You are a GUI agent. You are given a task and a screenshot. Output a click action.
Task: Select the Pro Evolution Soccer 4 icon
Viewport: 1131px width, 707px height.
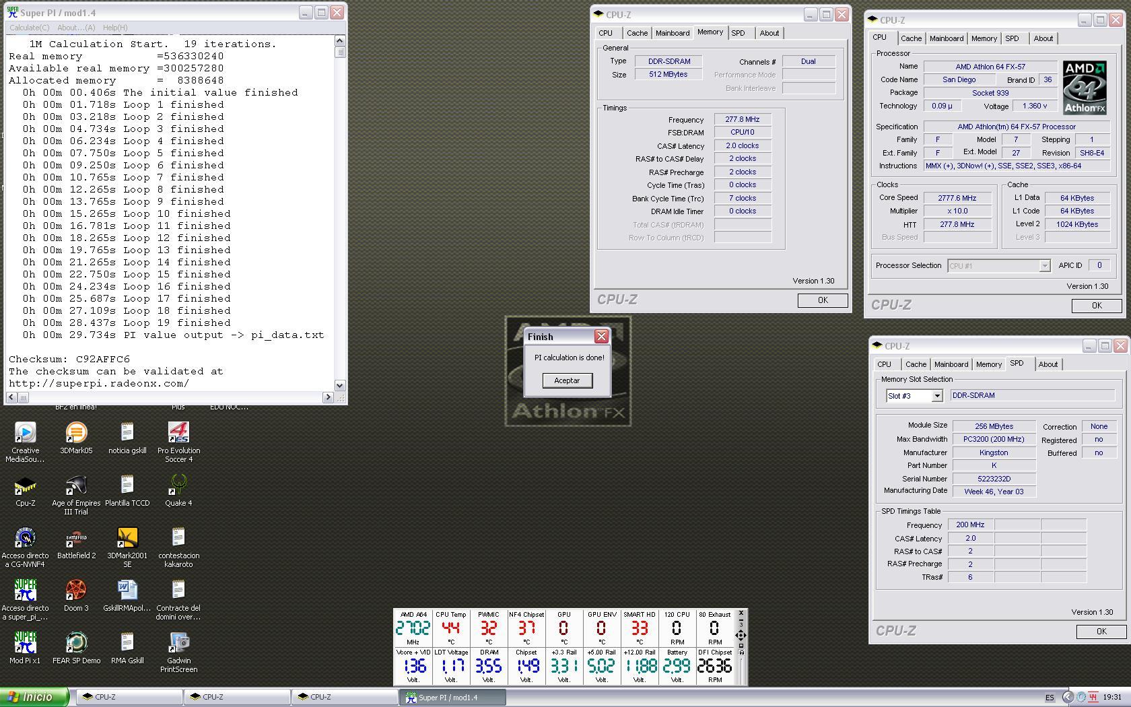coord(178,432)
